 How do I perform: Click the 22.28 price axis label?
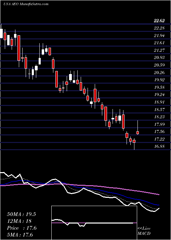[x=159, y=28]
